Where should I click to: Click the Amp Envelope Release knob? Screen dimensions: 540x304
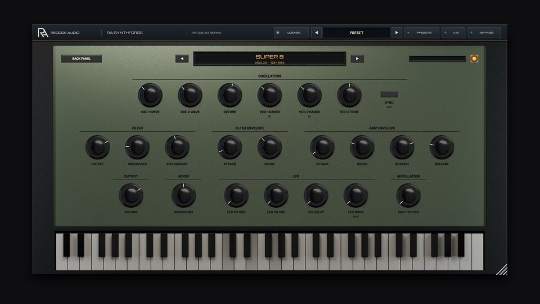(442, 147)
